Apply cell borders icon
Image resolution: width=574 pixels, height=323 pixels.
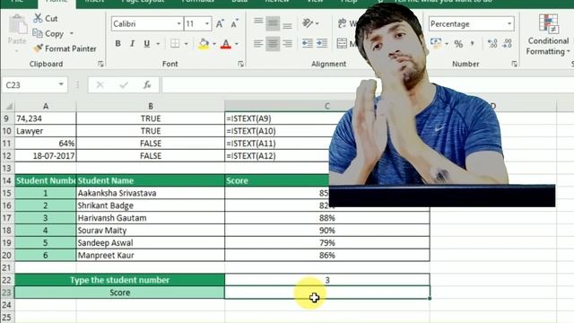coord(175,44)
